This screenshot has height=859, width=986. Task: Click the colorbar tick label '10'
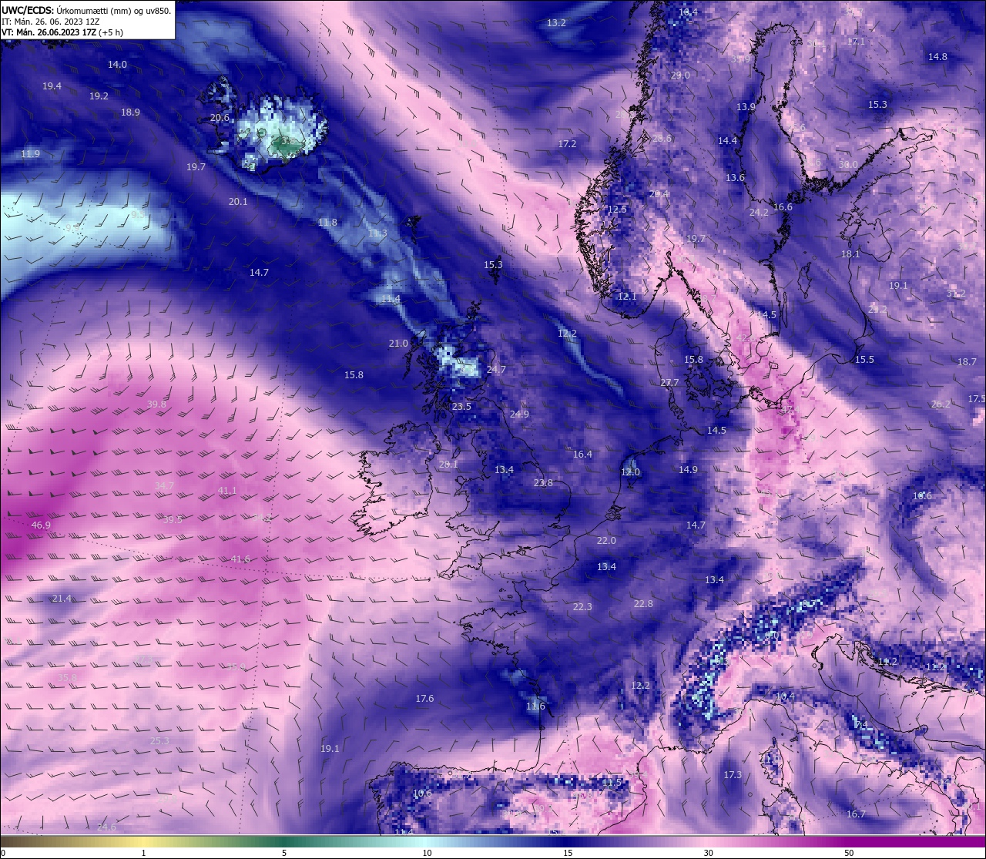[x=427, y=853]
